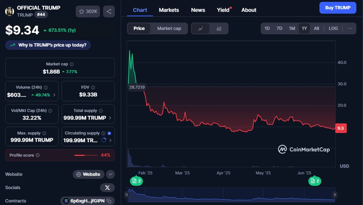Expand Total supply details chevron

pos(110,118)
